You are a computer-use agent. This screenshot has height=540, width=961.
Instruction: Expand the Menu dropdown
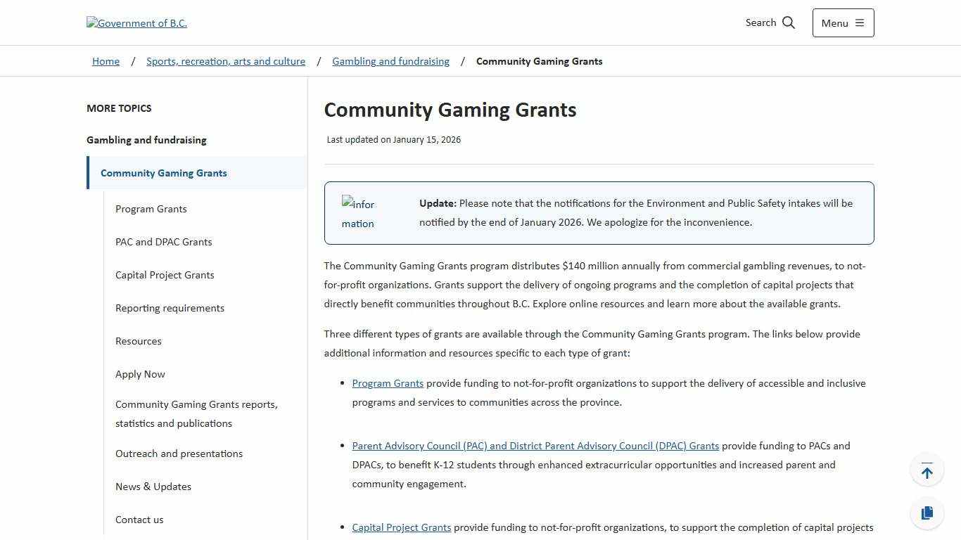[842, 22]
